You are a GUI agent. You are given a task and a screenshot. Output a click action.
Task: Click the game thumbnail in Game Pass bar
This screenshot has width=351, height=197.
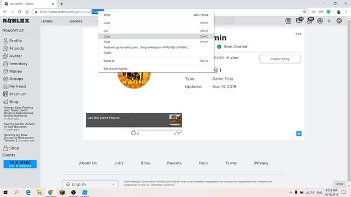click(x=175, y=120)
